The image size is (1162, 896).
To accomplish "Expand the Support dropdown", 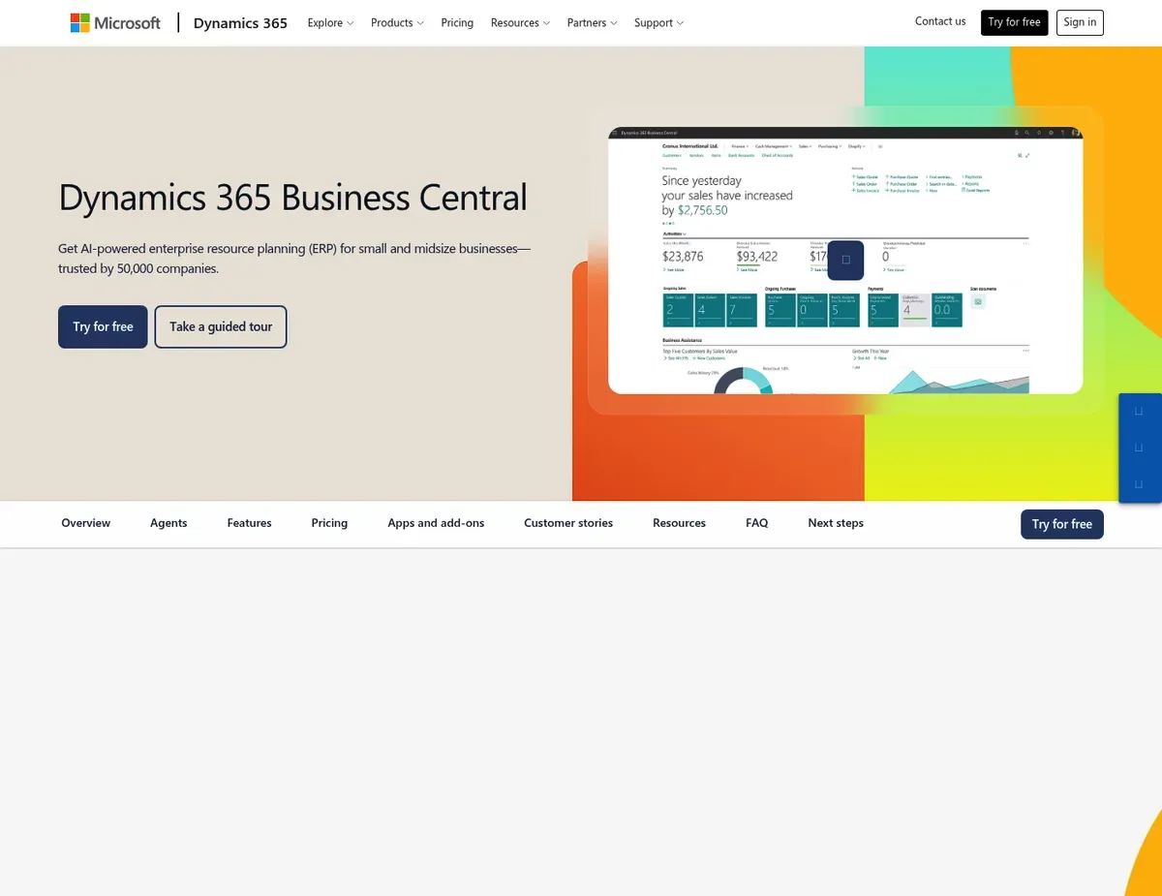I will (x=658, y=22).
